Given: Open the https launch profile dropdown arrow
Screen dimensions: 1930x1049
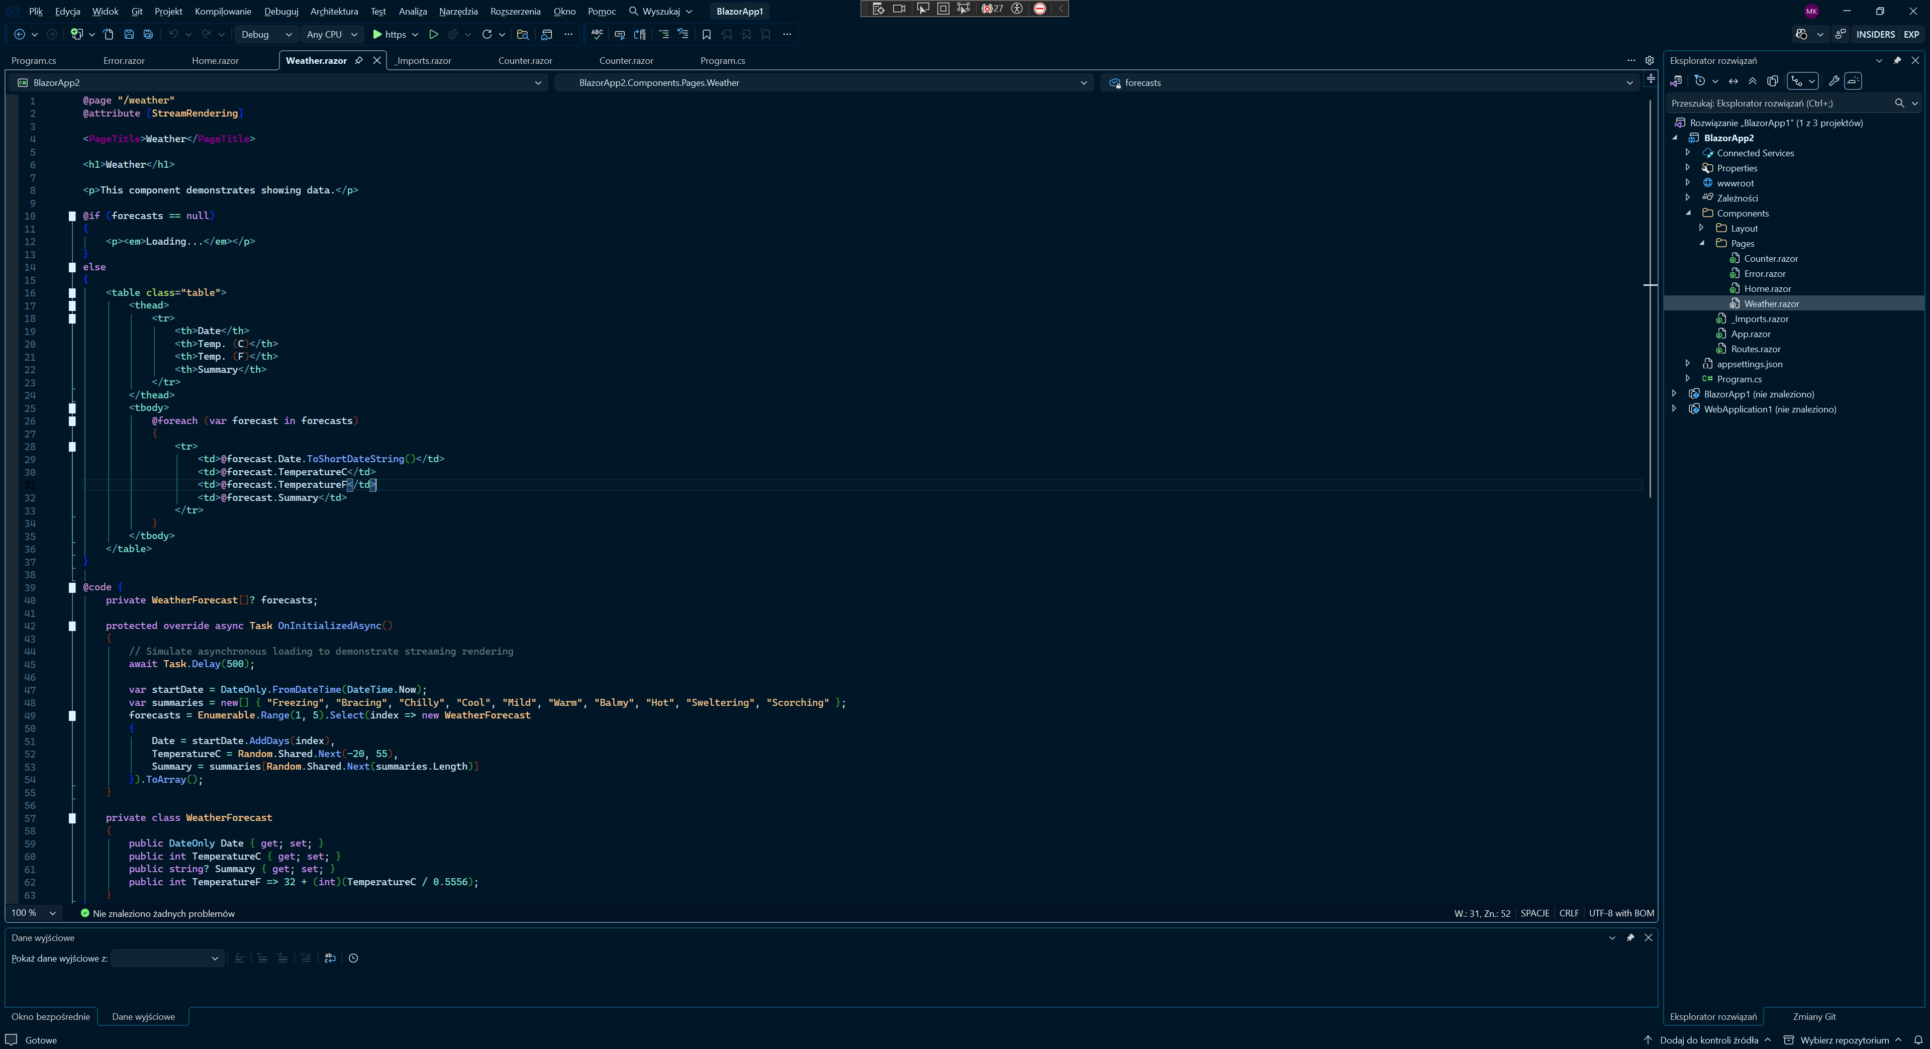Looking at the screenshot, I should point(415,35).
